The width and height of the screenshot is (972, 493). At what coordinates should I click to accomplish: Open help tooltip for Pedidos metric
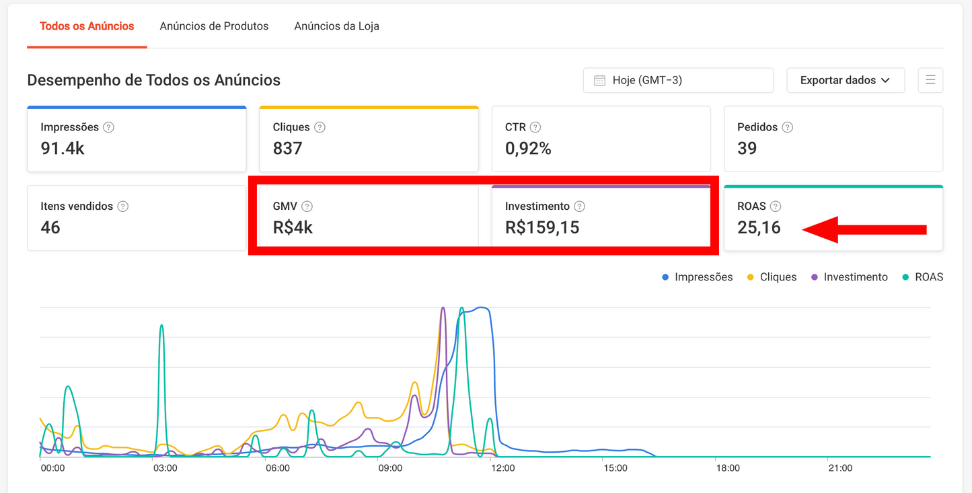[x=787, y=126]
